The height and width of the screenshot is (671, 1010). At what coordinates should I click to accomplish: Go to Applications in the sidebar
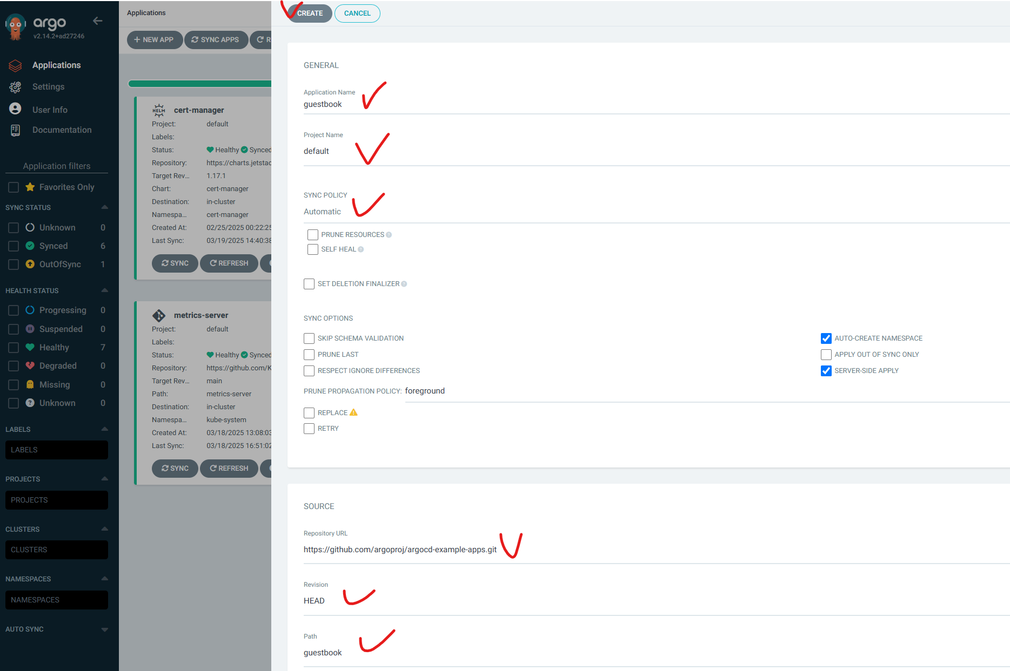[56, 65]
